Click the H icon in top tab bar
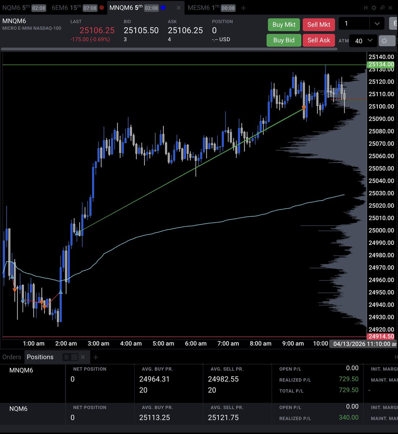This screenshot has height=434, width=398. pyautogui.click(x=366, y=8)
